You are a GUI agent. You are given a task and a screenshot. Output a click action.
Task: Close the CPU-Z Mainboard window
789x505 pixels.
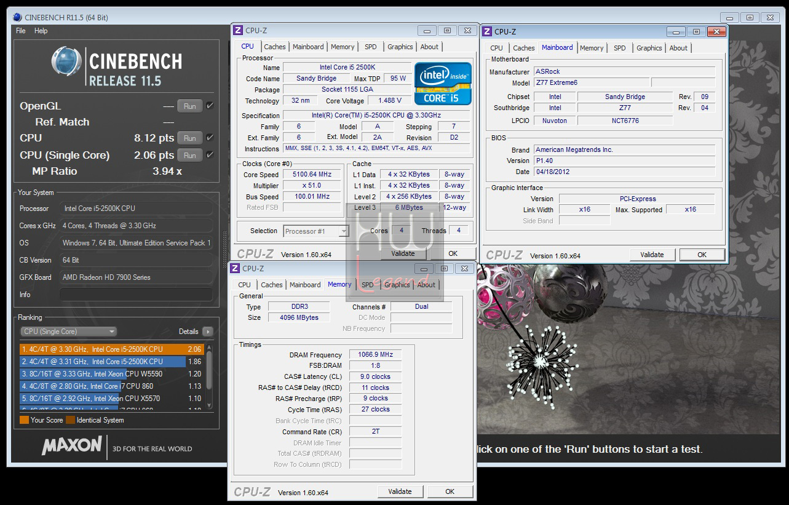pos(716,32)
